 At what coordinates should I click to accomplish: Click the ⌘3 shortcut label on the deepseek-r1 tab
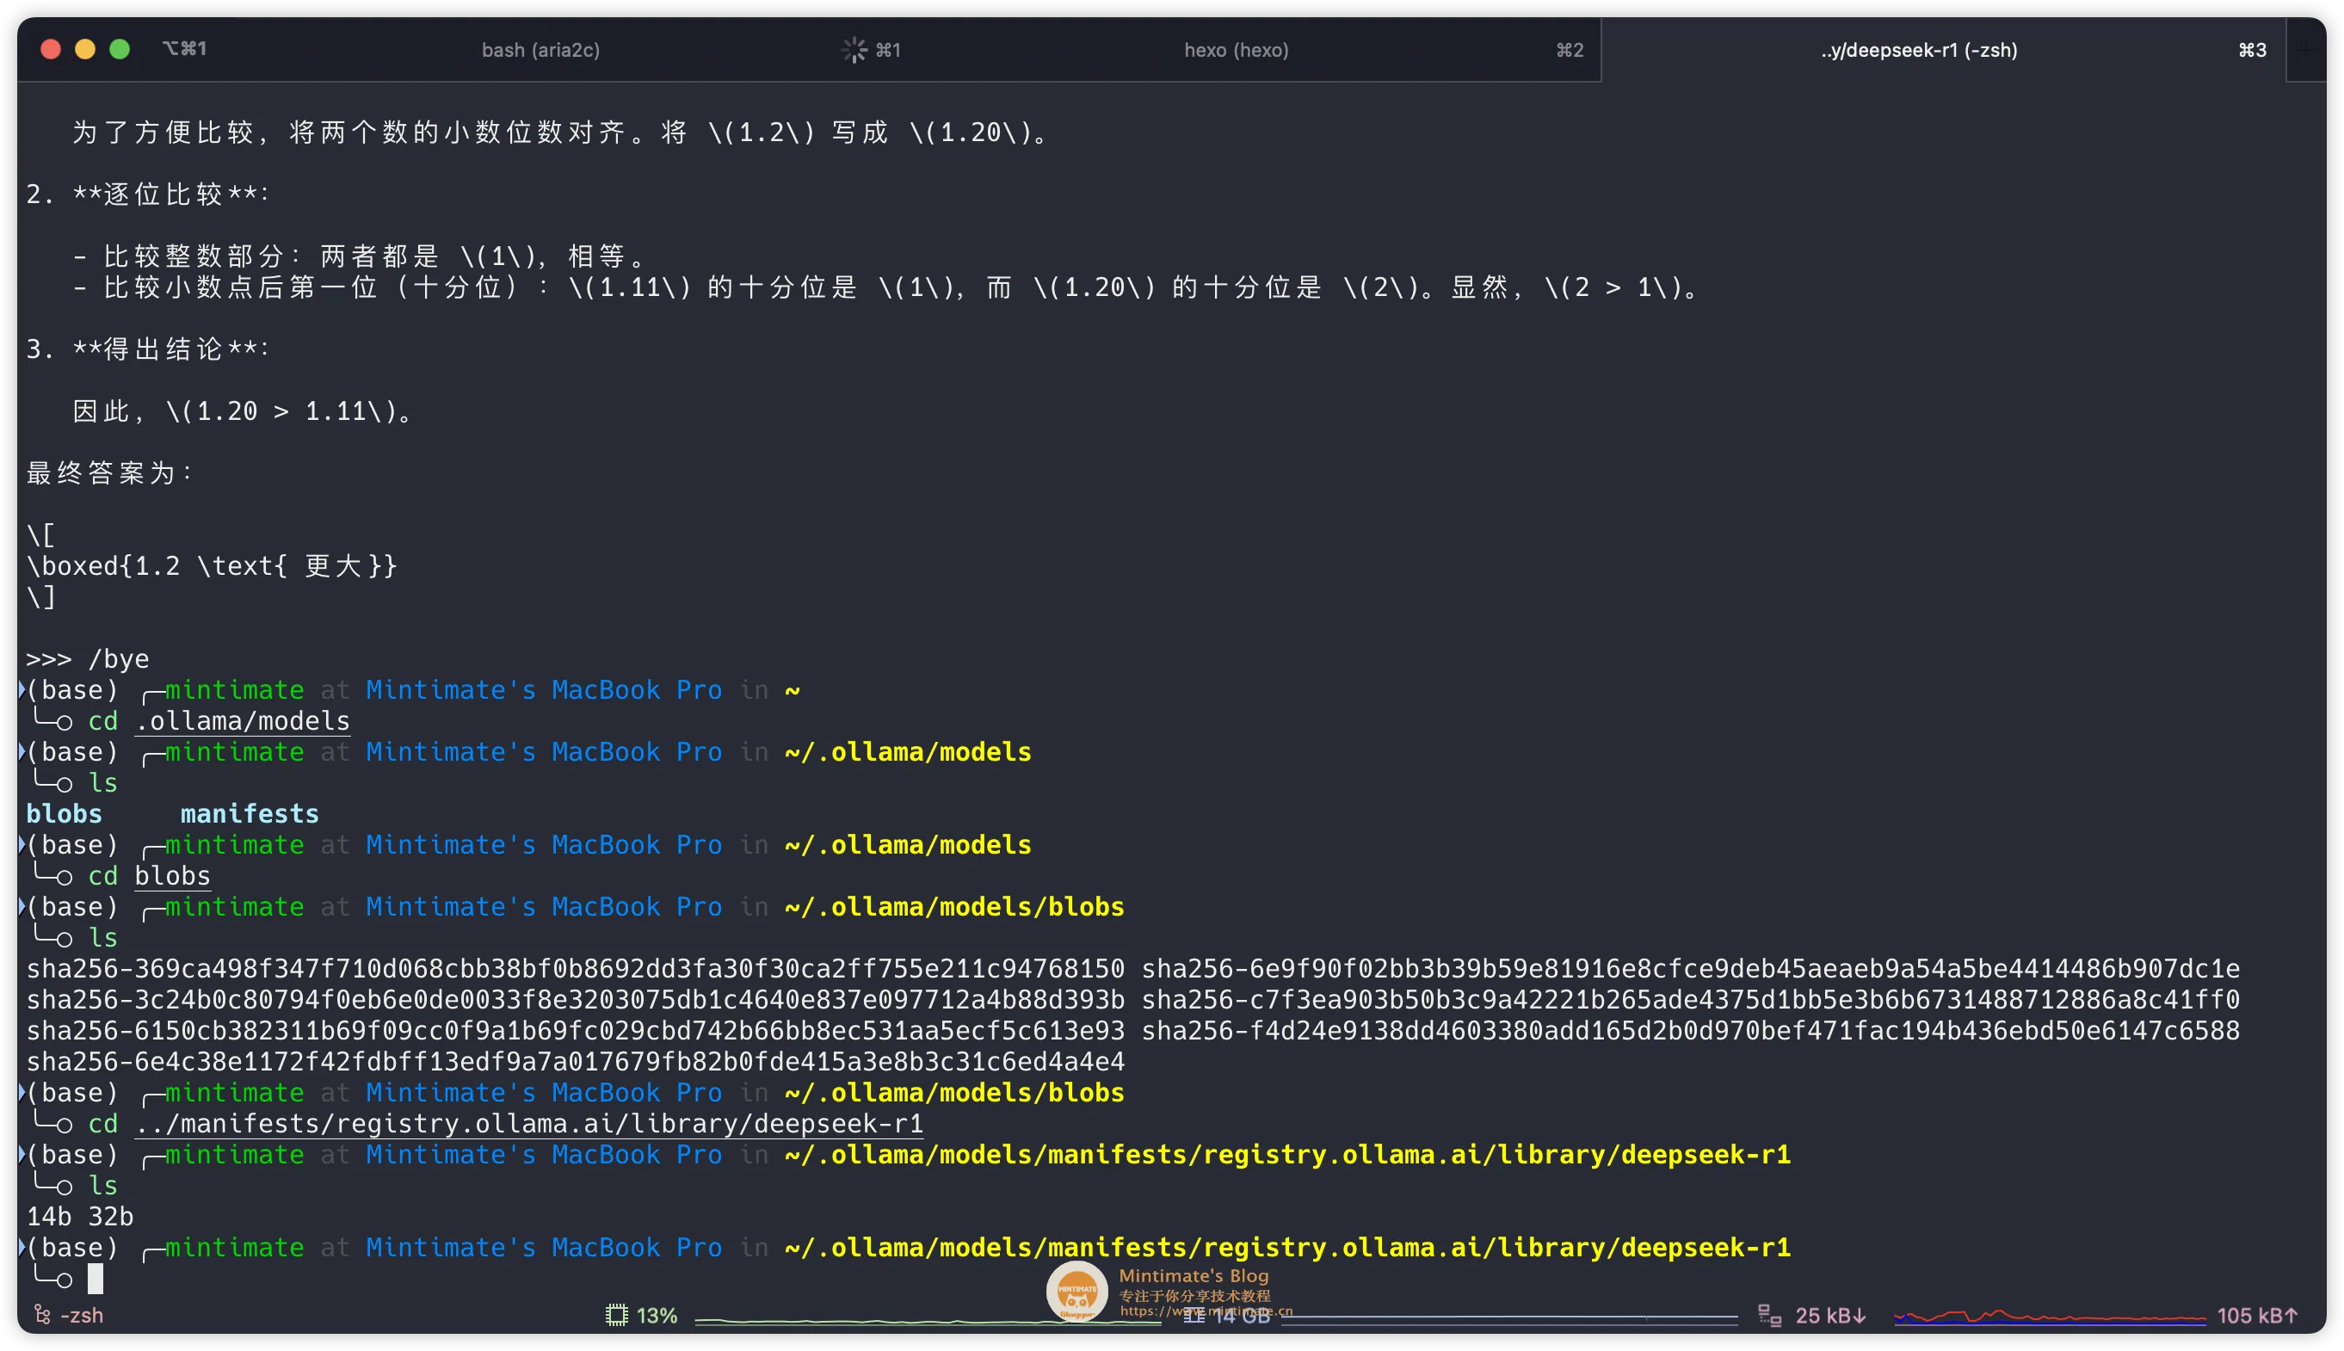(2252, 50)
